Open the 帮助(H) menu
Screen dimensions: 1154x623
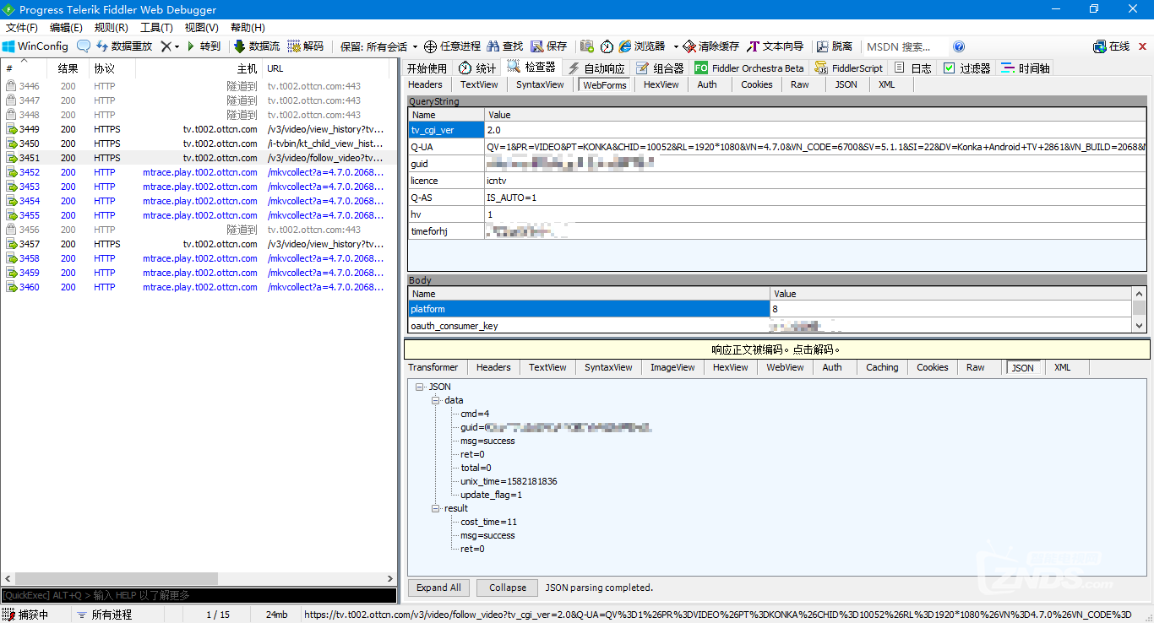coord(248,28)
